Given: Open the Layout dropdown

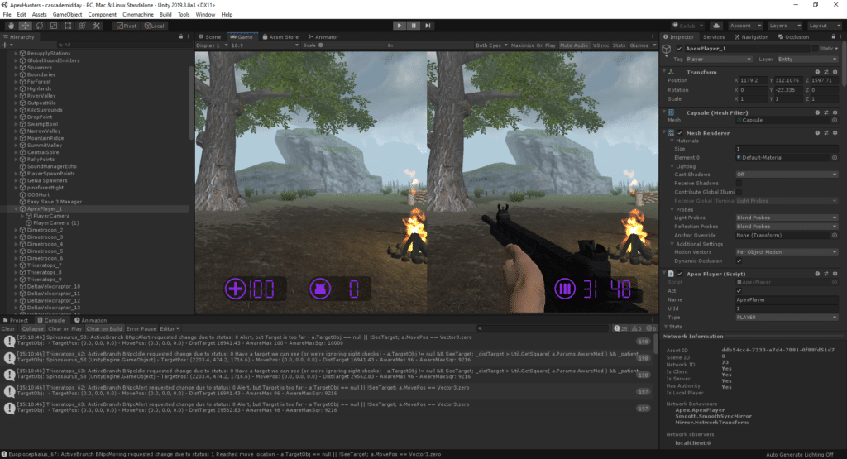Looking at the screenshot, I should [x=825, y=26].
